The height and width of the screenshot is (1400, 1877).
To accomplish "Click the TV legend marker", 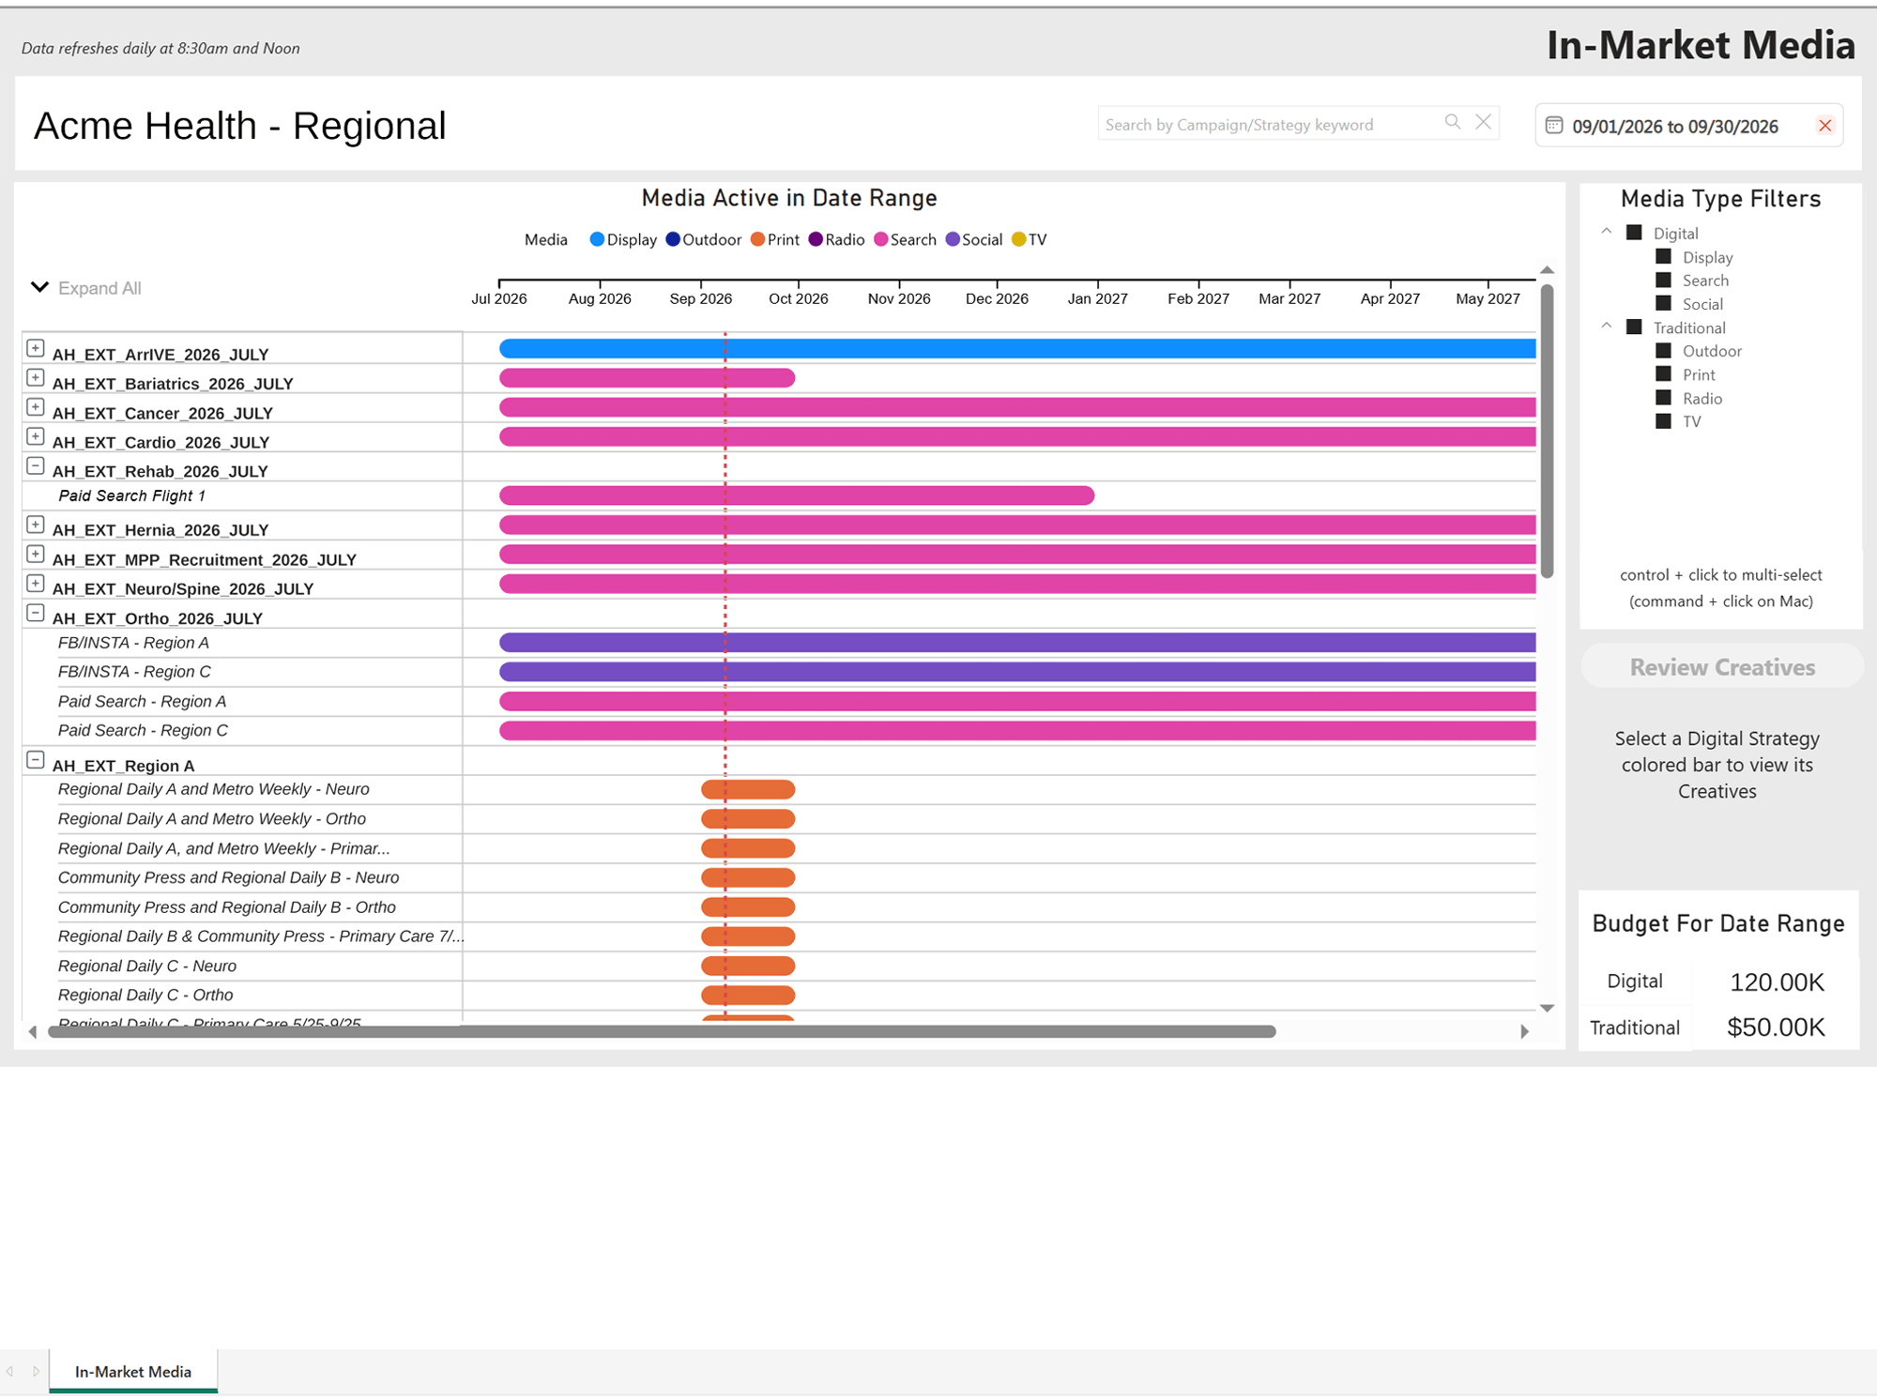I will (x=1019, y=239).
